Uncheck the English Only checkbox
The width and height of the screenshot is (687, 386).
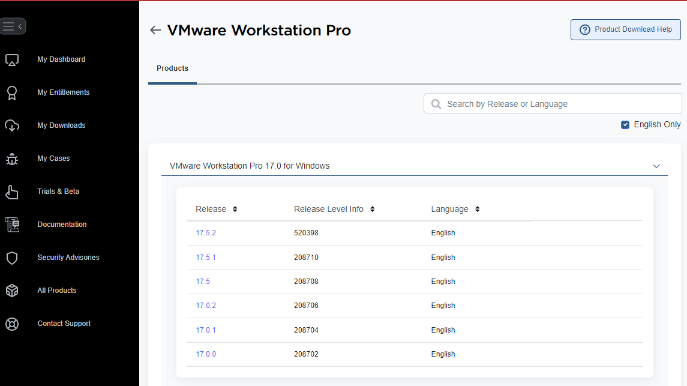click(x=625, y=125)
